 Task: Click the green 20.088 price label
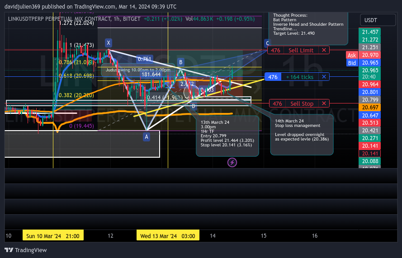370,161
